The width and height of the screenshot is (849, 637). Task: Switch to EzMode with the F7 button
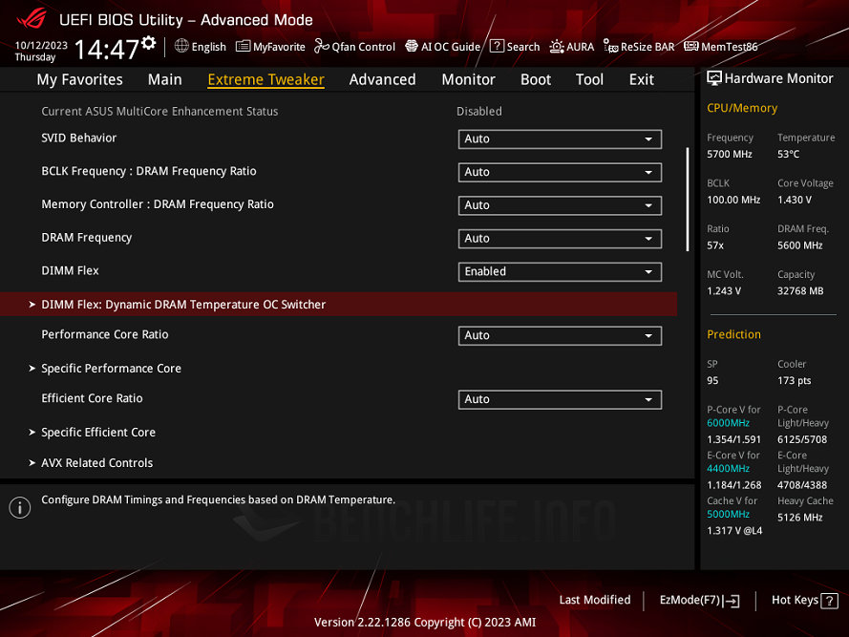point(699,600)
